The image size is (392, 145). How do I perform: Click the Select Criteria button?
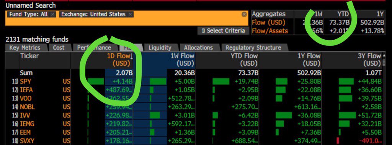(224, 31)
